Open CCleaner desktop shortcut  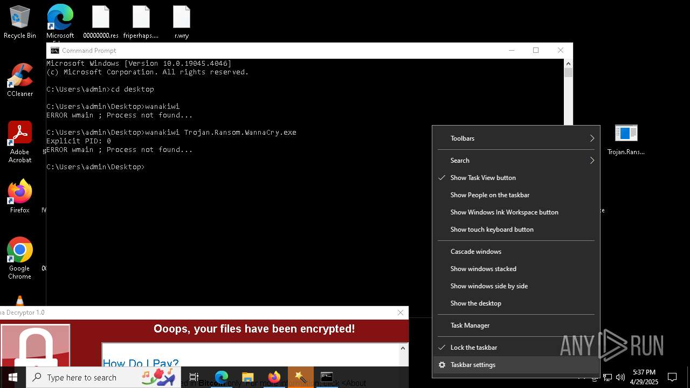point(20,80)
